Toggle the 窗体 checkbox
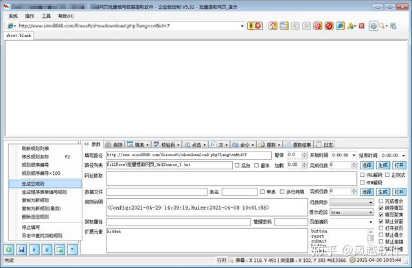The width and height of the screenshot is (412, 268). [256, 165]
